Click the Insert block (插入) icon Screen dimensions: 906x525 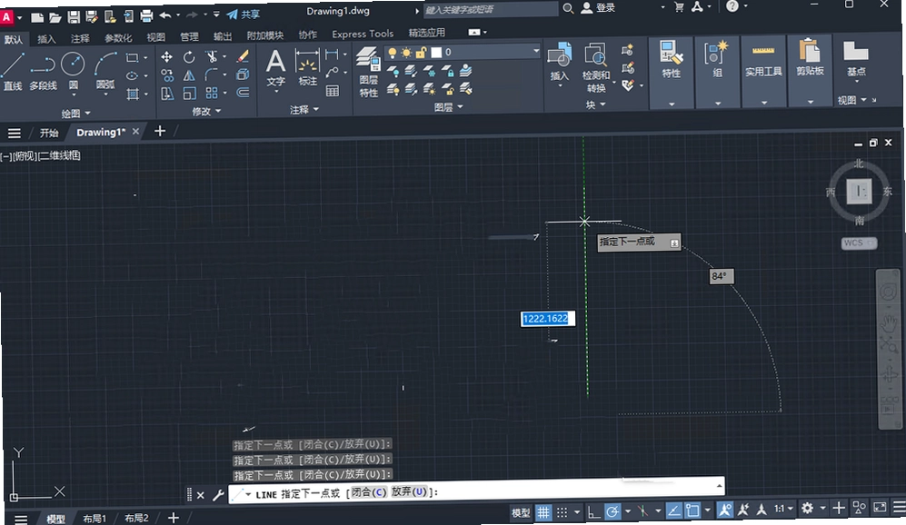click(x=559, y=61)
